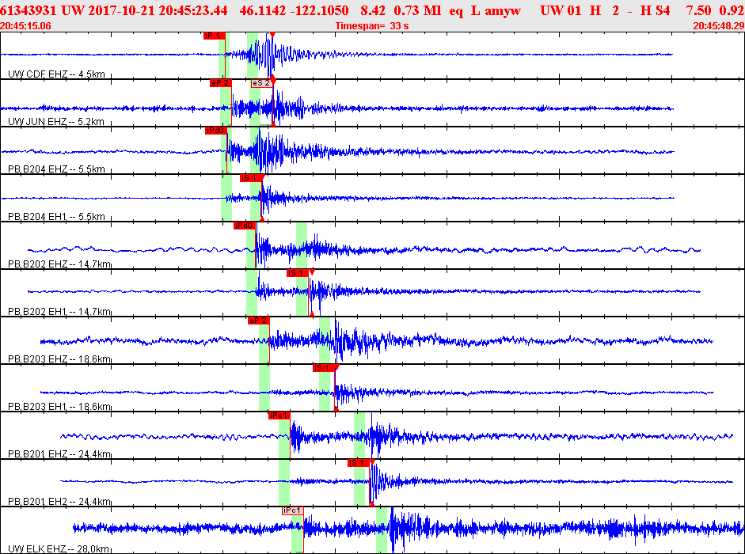Select the event type eq in header

point(456,10)
